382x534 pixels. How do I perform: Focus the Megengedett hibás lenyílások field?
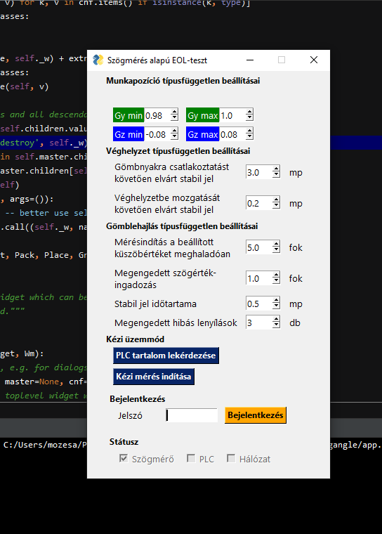click(259, 323)
